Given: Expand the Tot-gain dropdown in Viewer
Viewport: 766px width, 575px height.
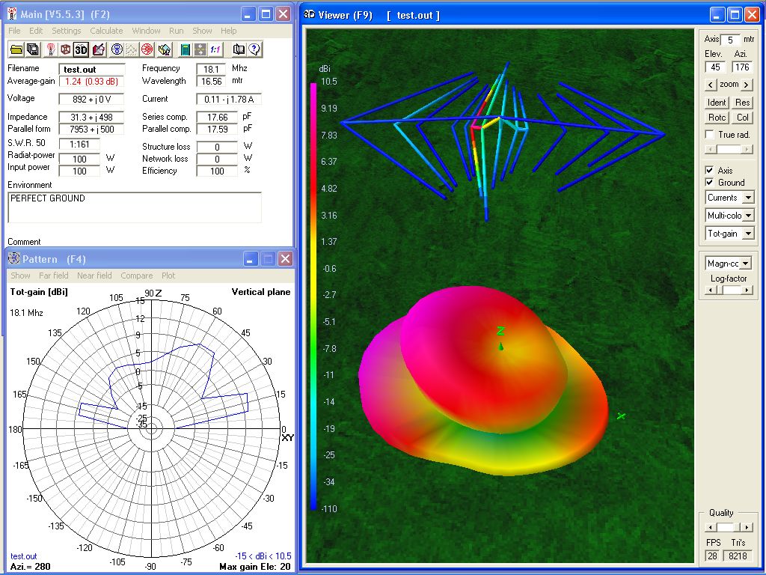Looking at the screenshot, I should click(x=747, y=234).
